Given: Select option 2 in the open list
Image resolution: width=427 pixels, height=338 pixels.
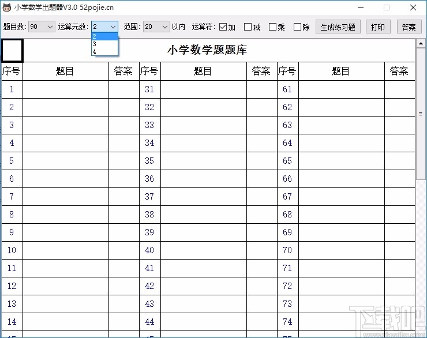Looking at the screenshot, I should click(x=104, y=36).
